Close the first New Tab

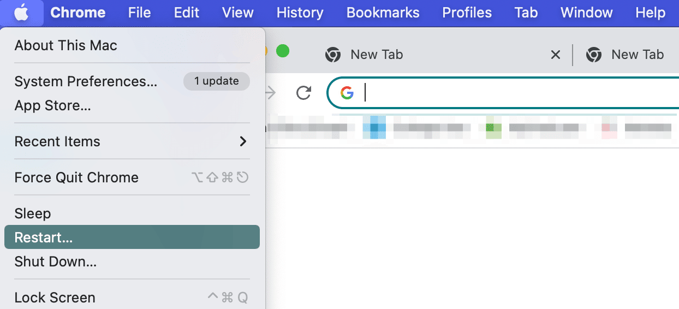555,55
